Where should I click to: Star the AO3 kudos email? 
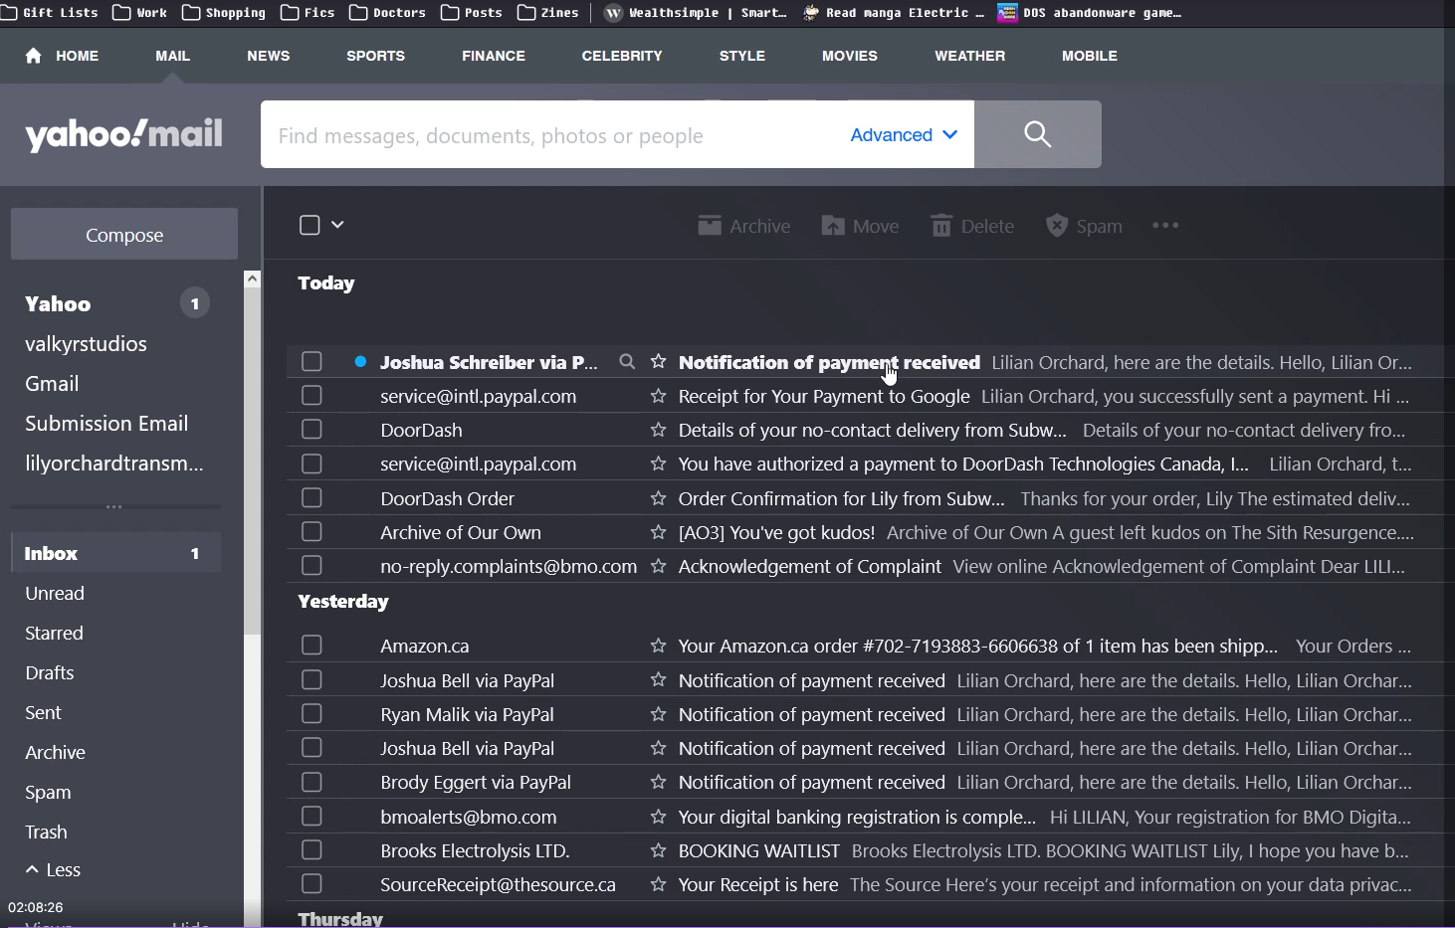(658, 532)
